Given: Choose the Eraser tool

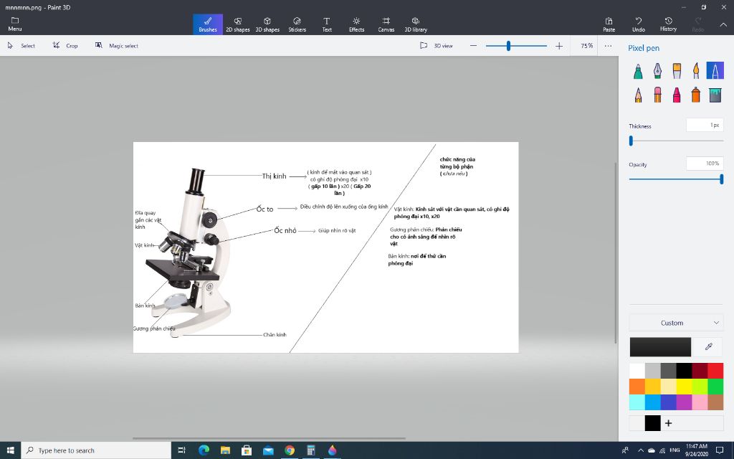Looking at the screenshot, I should pyautogui.click(x=657, y=95).
